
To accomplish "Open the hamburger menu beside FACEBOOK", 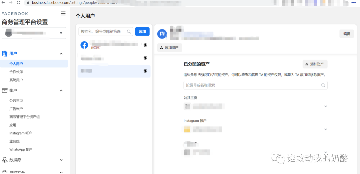I will click(63, 14).
